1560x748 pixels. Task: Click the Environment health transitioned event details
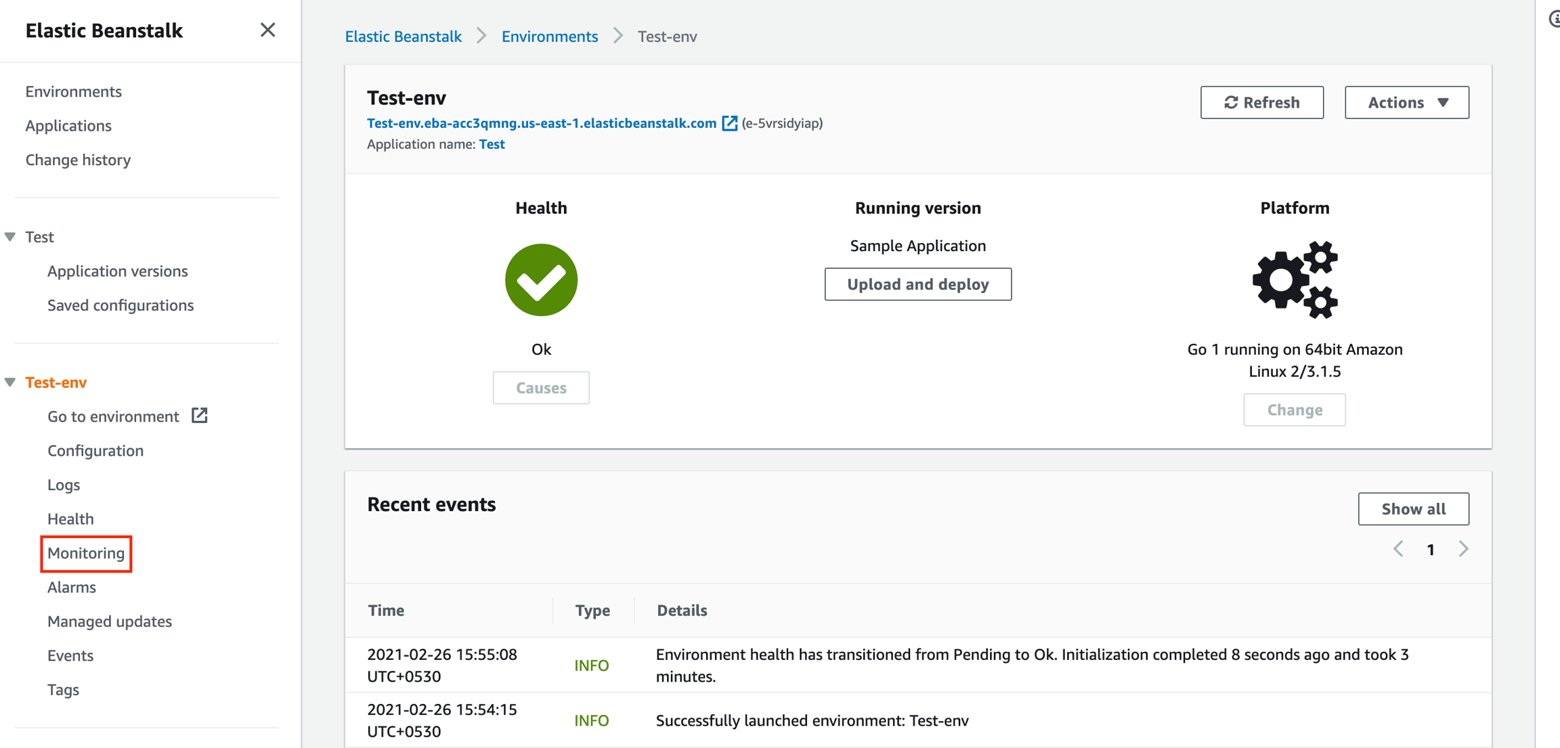click(1033, 665)
